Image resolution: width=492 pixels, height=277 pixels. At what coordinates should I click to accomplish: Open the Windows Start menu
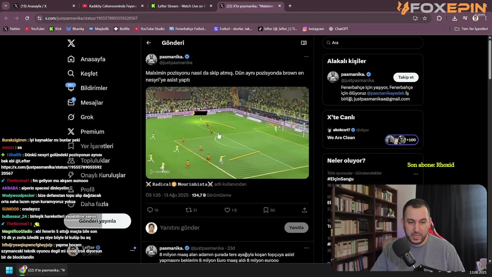pyautogui.click(x=9, y=270)
